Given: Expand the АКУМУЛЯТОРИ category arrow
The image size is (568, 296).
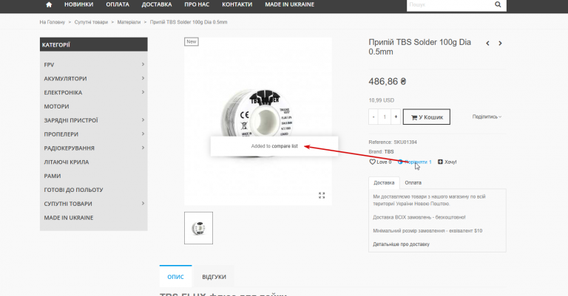Looking at the screenshot, I should pos(143,78).
